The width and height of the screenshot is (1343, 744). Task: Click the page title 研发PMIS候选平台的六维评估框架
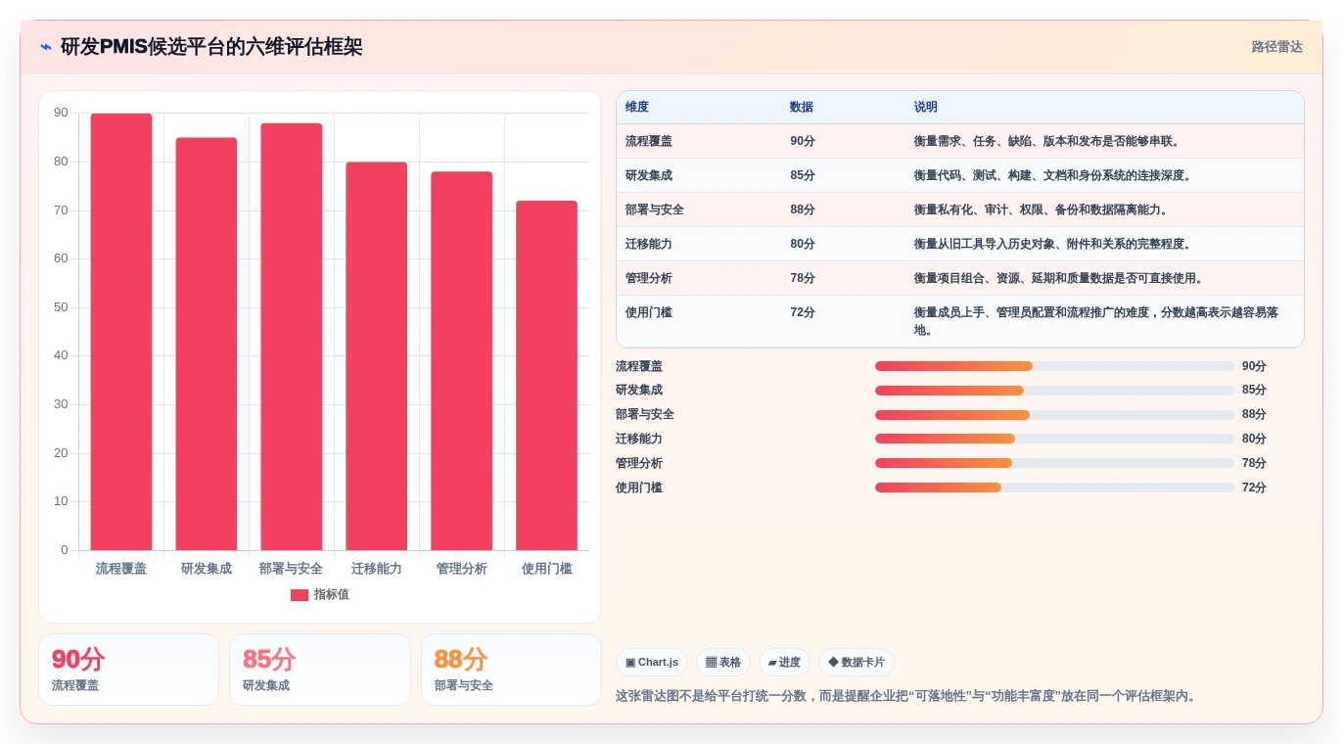(x=211, y=47)
